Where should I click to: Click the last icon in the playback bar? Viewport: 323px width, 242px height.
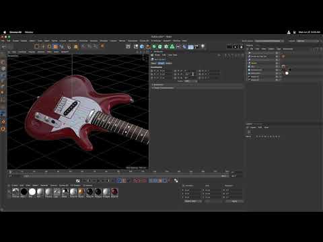(176, 181)
